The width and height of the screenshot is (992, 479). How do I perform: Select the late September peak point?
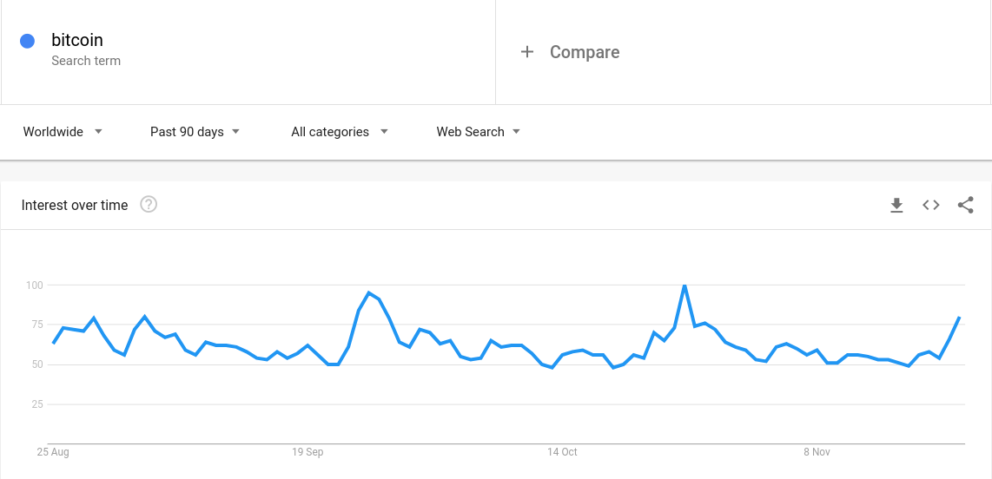[x=369, y=292]
